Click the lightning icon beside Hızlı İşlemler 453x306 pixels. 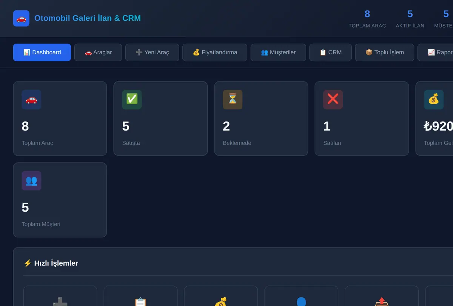[28, 263]
